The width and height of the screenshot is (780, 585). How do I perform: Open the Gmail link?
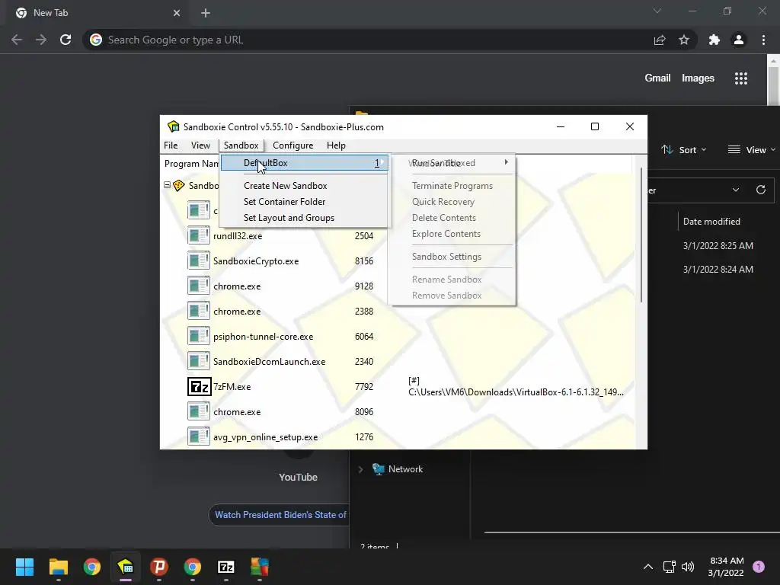(657, 78)
